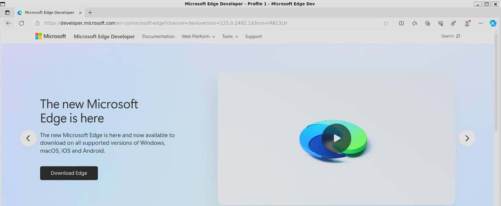Screen dimensions: 501x206
Task: Click the Microsoft logo
Action: coord(50,36)
